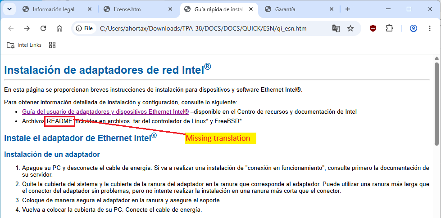This screenshot has height=218, width=441.
Task: Reload the current page
Action: coord(43,28)
